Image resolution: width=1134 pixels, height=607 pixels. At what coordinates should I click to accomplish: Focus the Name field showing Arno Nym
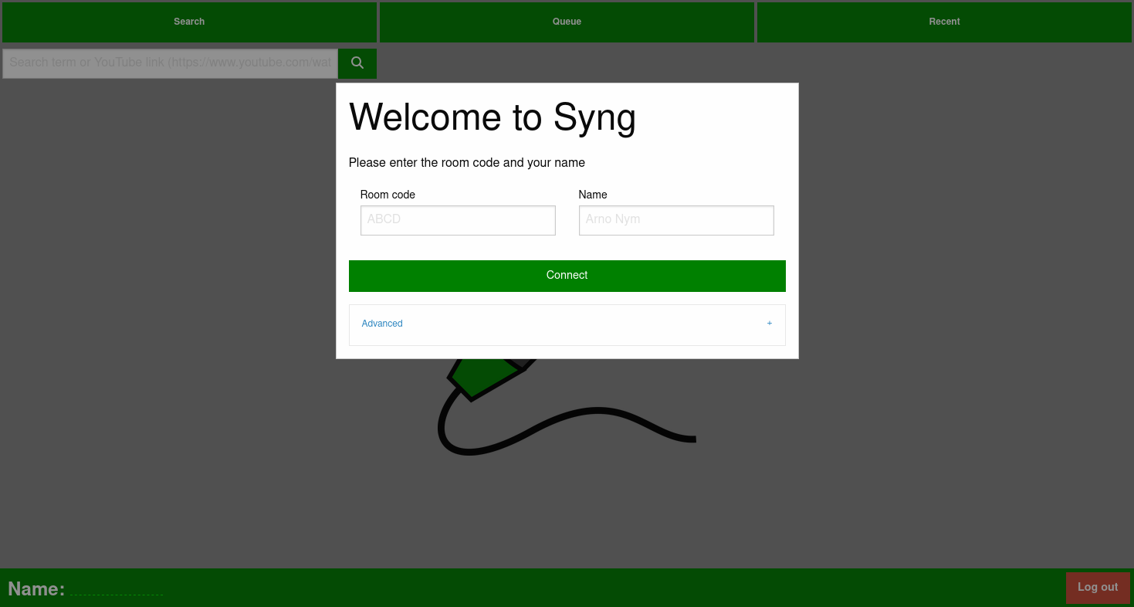click(x=675, y=220)
